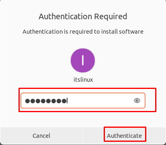
Task: Click the divider between Cancel and Authenticate
Action: coord(83,136)
